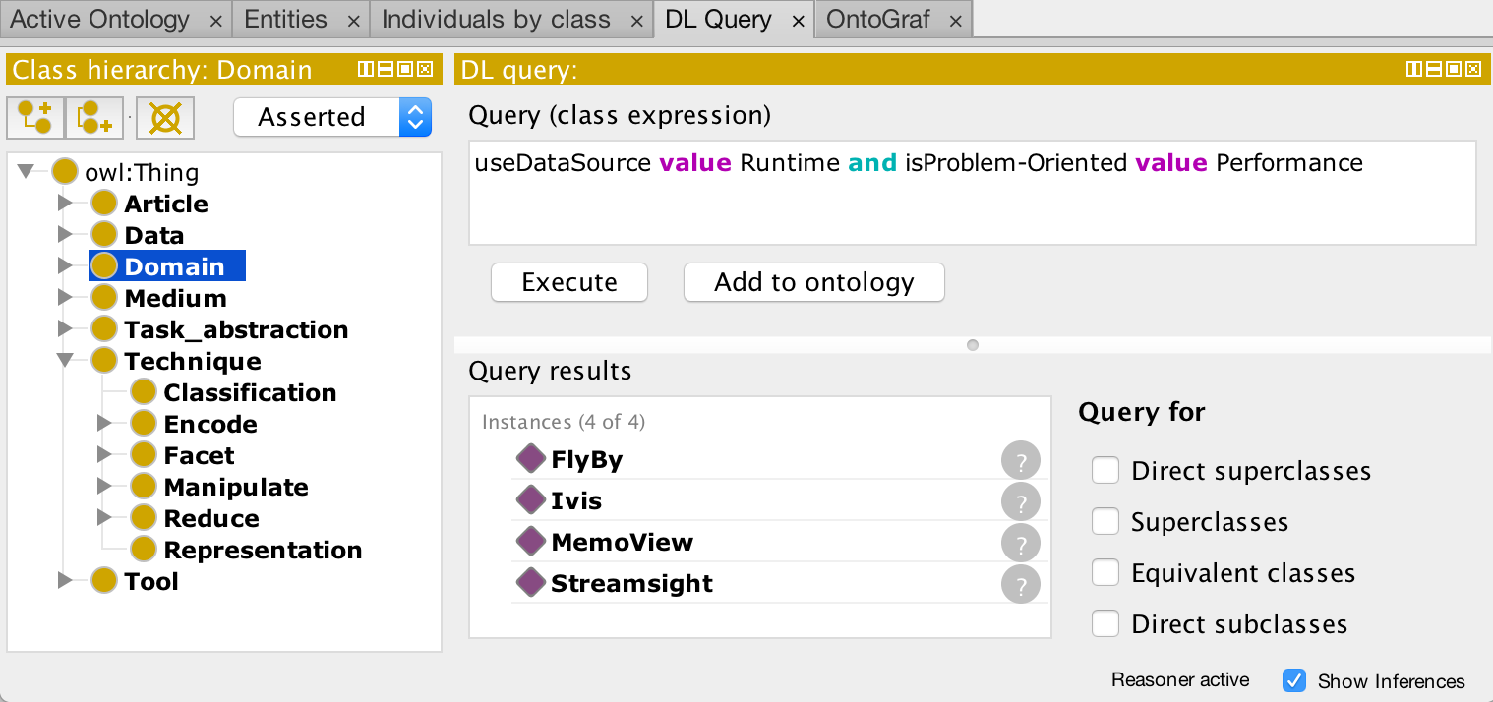Open the Individuals by class tab
The height and width of the screenshot is (702, 1493).
[x=496, y=19]
